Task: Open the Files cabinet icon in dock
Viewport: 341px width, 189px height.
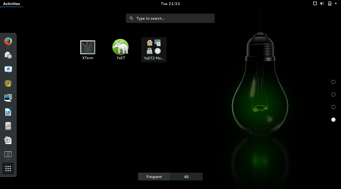Action: (x=8, y=126)
